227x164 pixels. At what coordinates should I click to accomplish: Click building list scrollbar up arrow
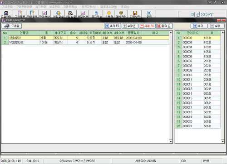point(171,32)
